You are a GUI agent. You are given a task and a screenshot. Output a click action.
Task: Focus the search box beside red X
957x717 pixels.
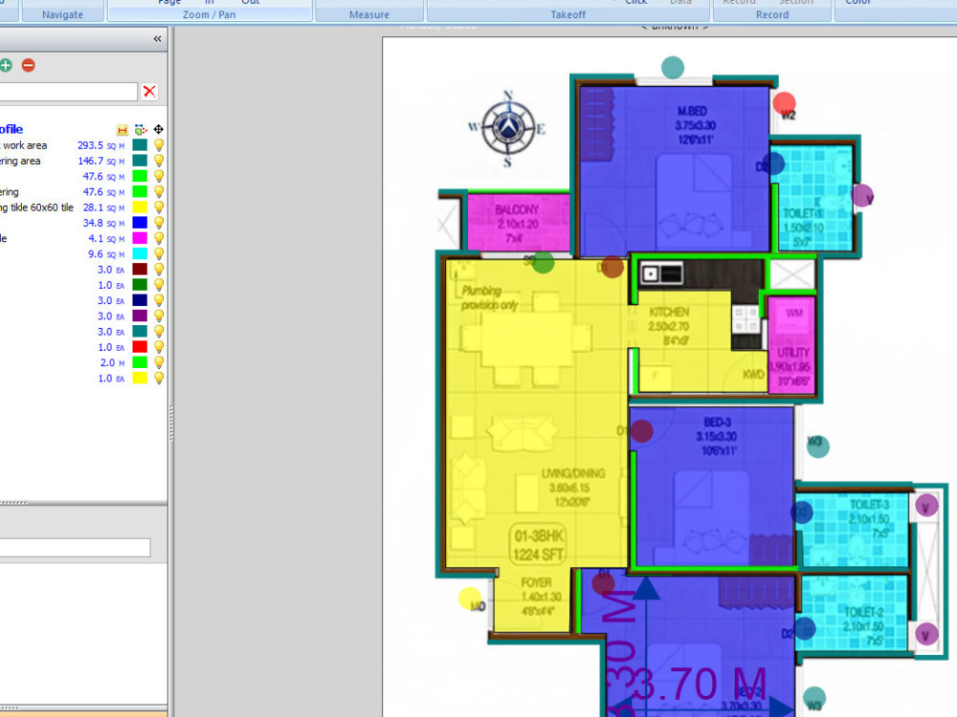pyautogui.click(x=68, y=92)
